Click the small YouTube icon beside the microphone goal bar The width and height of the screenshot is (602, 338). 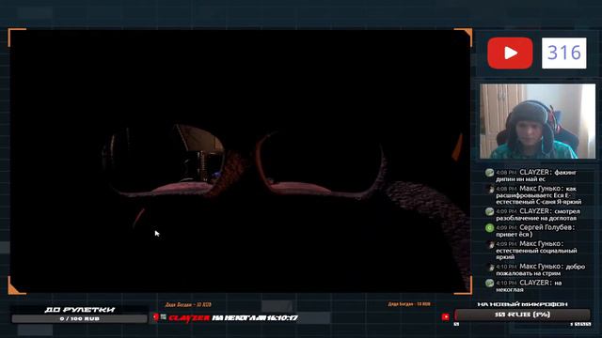tap(445, 317)
